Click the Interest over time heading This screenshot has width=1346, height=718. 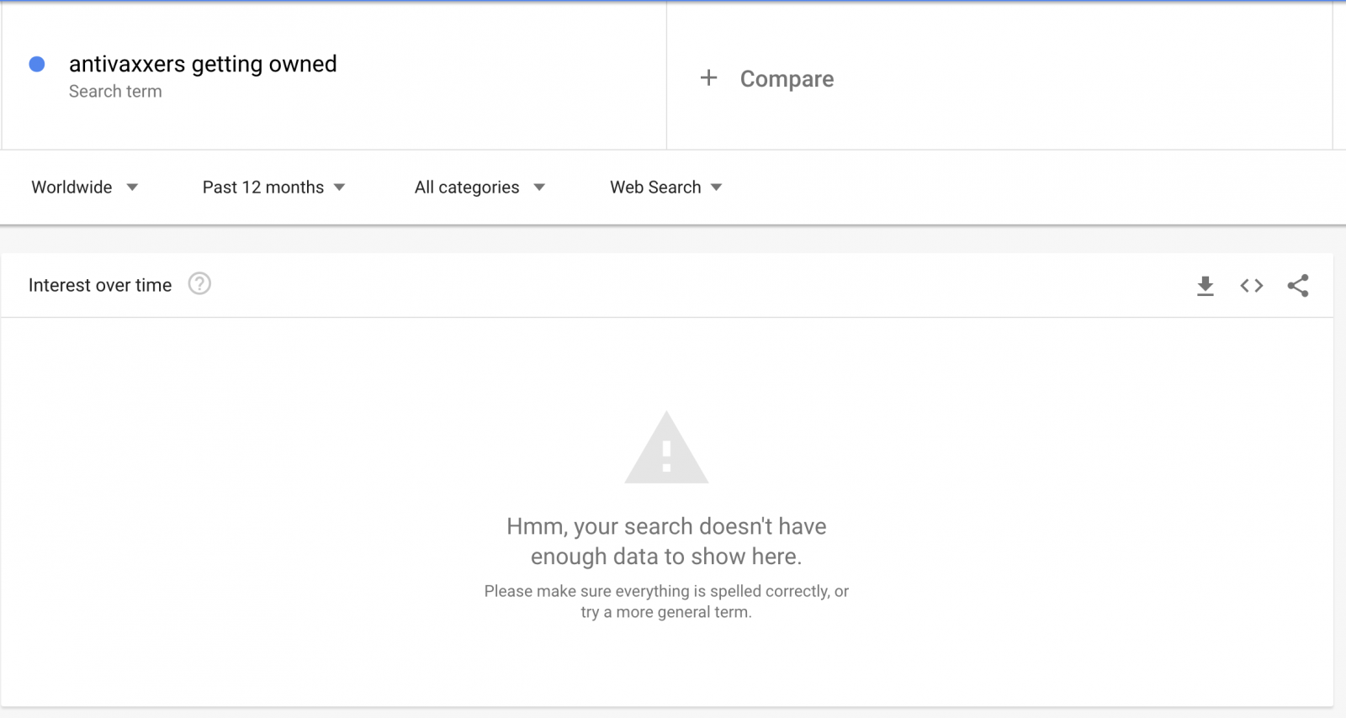click(x=100, y=285)
